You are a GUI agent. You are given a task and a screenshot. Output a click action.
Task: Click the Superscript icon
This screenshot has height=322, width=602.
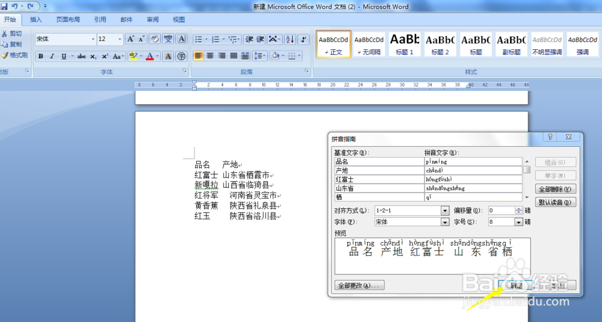click(x=104, y=57)
